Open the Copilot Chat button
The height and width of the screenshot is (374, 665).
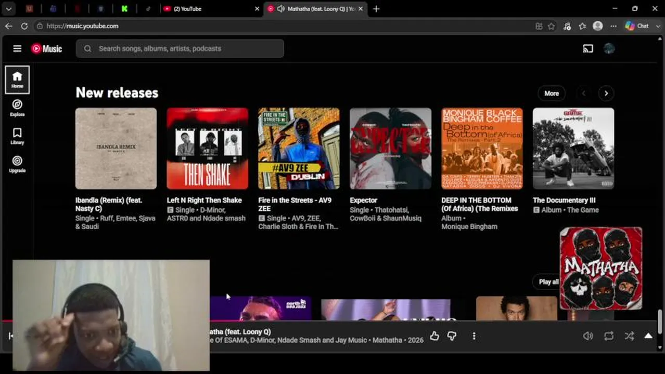click(x=637, y=26)
